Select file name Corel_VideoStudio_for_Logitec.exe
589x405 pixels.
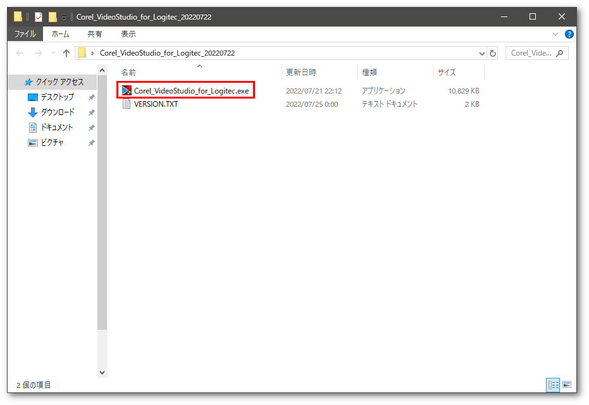[x=191, y=91]
